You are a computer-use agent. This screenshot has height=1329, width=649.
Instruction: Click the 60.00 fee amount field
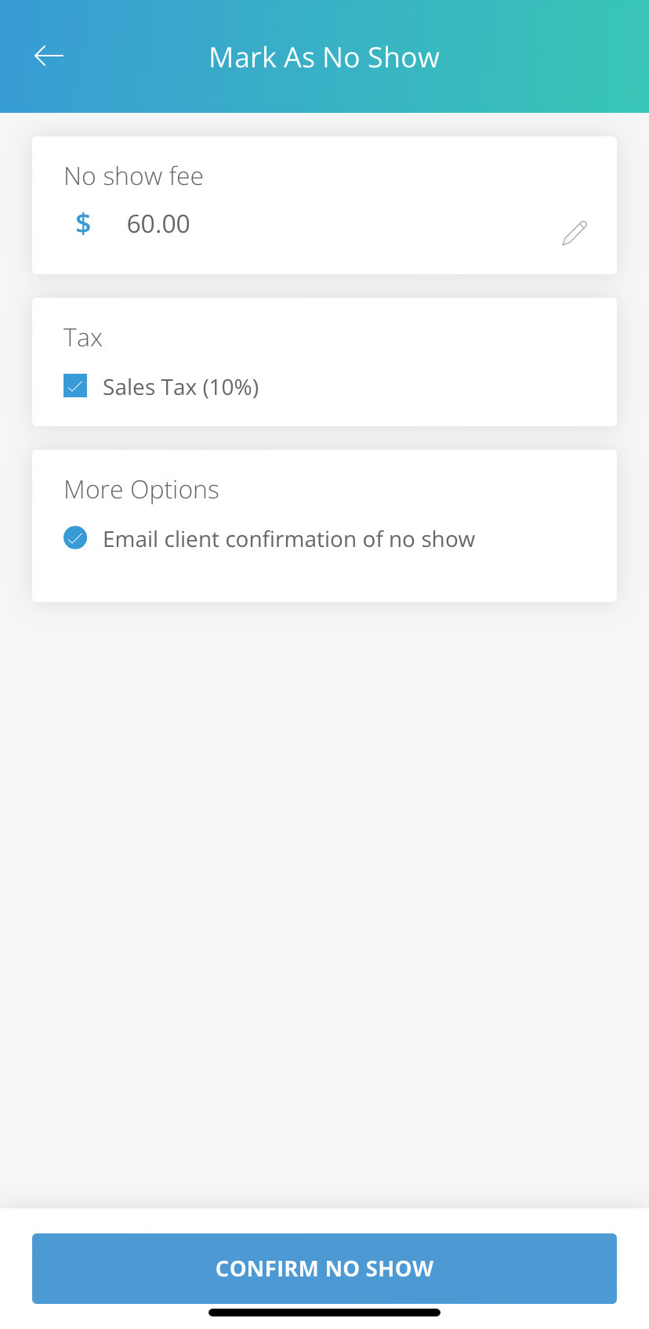158,224
